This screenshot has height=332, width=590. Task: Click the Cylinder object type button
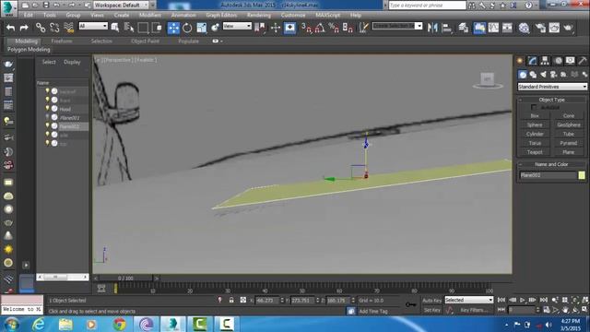tap(535, 134)
